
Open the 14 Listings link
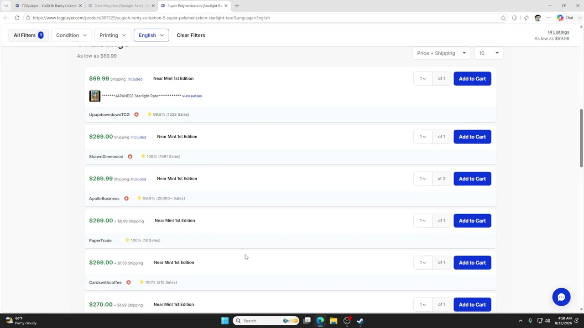558,32
